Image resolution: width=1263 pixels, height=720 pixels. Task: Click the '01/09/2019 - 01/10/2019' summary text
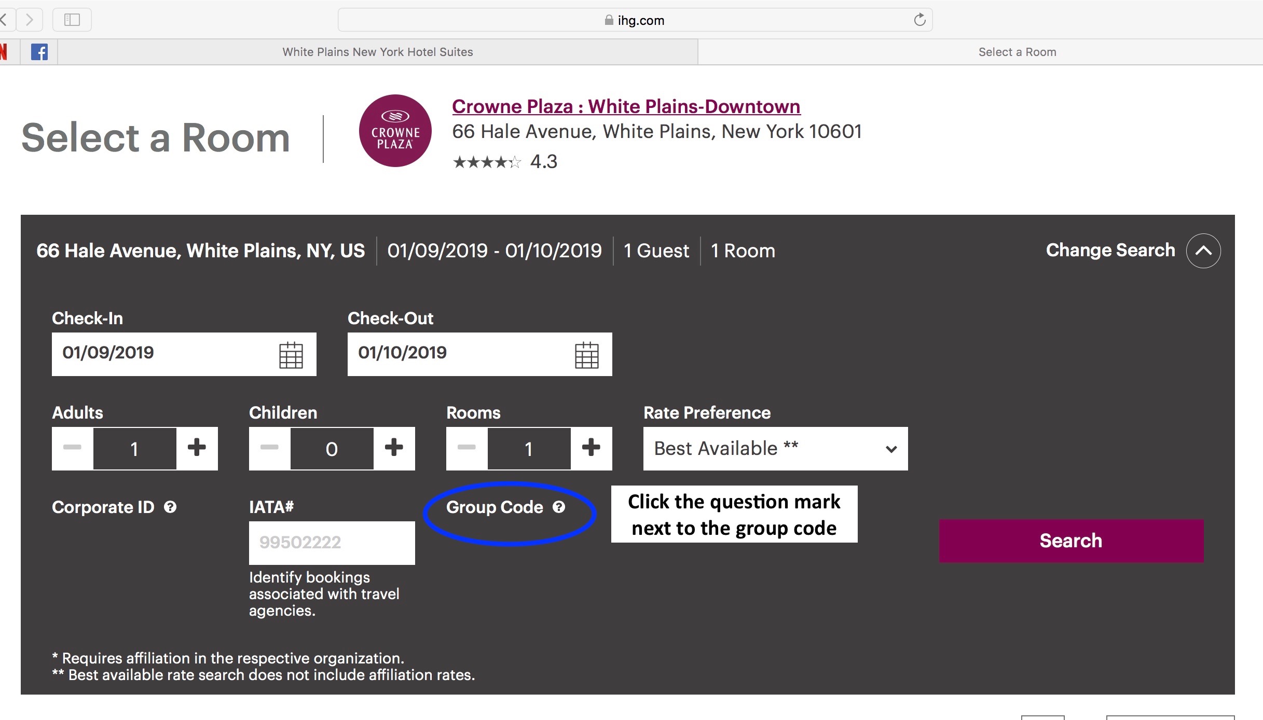[x=495, y=251]
